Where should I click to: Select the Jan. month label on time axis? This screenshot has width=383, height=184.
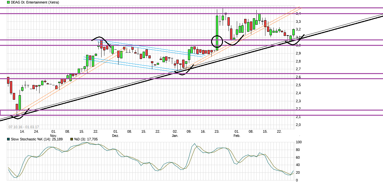coord(175,136)
